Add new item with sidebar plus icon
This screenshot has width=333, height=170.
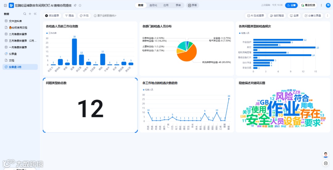click(30, 14)
